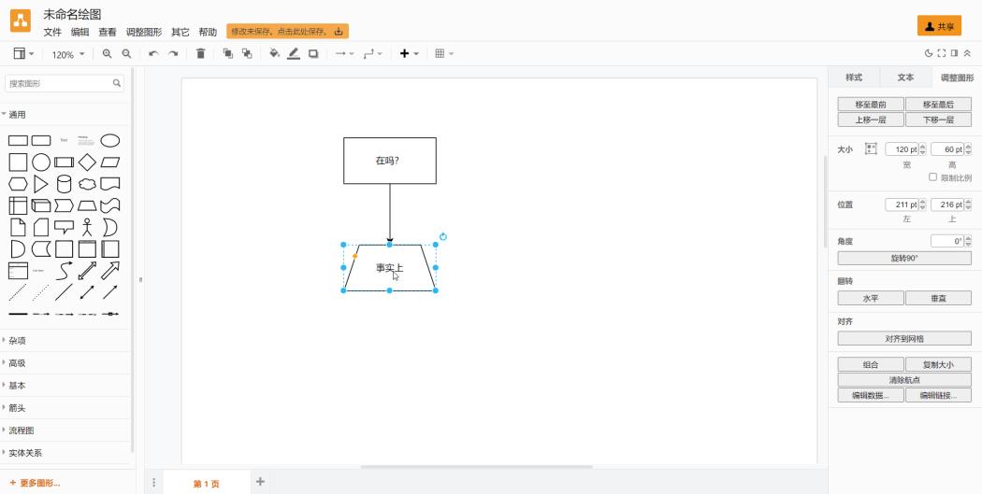Pick the callout speech bubble shape
The image size is (982, 494).
pyautogui.click(x=64, y=227)
